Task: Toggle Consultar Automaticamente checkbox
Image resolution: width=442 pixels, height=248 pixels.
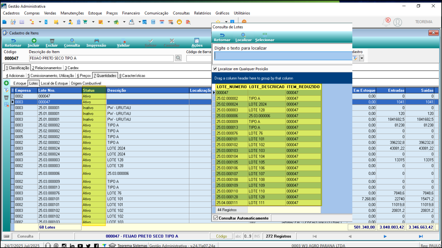Action: (x=215, y=218)
